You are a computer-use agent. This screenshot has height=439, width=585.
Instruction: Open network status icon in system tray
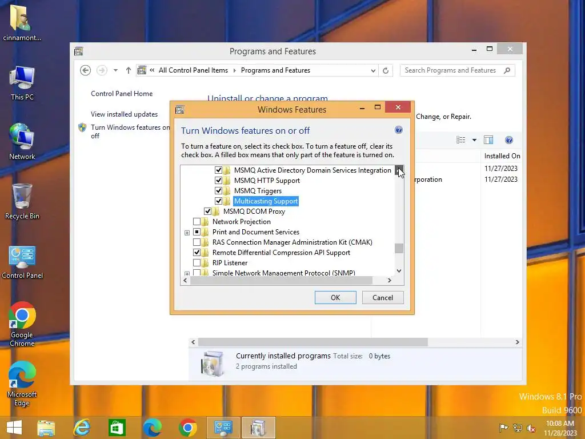pos(517,428)
